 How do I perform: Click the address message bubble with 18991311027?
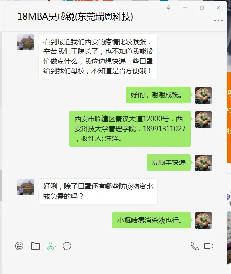pos(130,129)
